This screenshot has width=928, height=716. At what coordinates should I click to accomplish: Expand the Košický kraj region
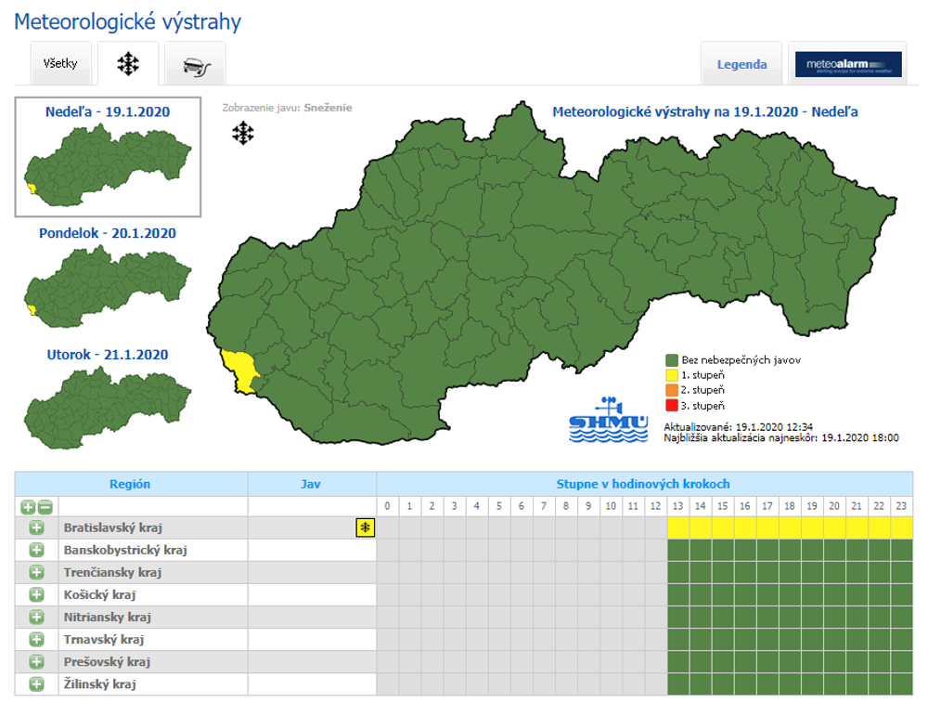tap(37, 594)
